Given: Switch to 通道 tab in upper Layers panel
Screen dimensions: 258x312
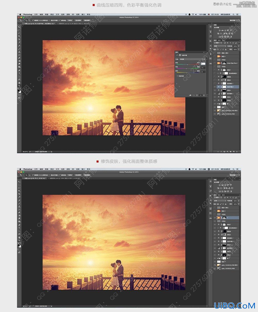Looking at the screenshot, I should (219, 40).
